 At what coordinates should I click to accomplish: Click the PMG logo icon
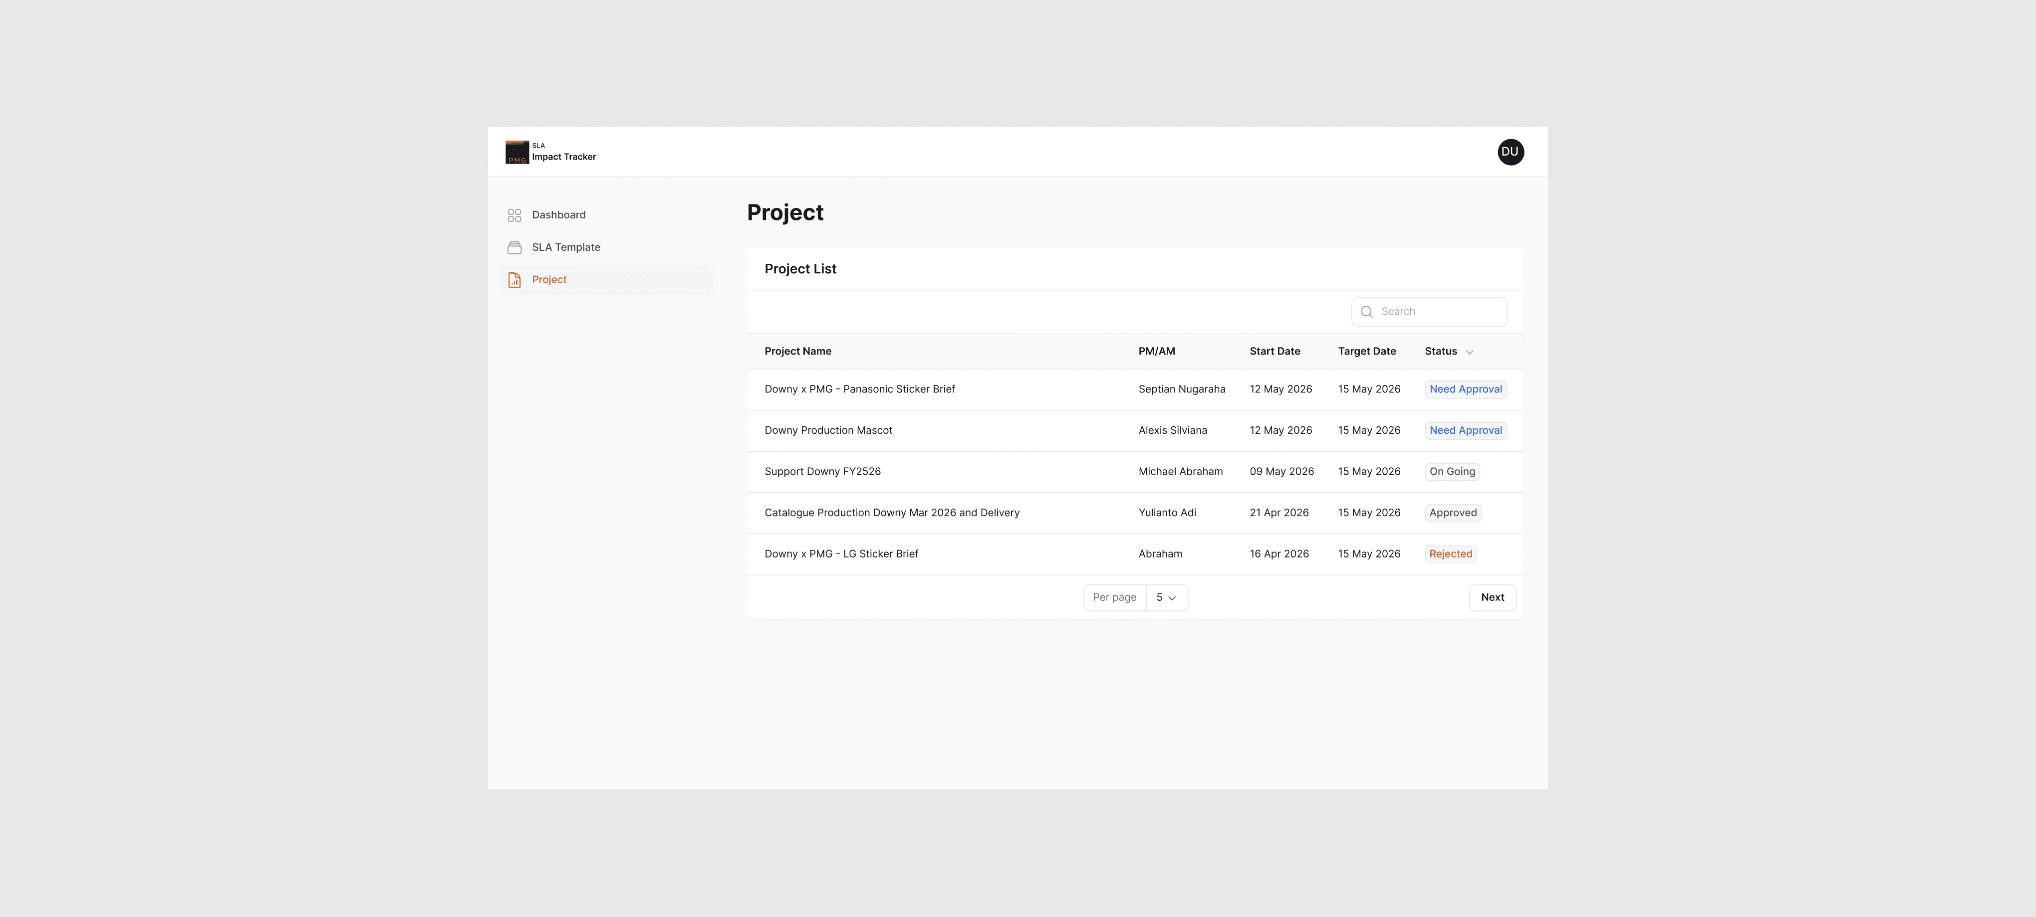coord(517,152)
